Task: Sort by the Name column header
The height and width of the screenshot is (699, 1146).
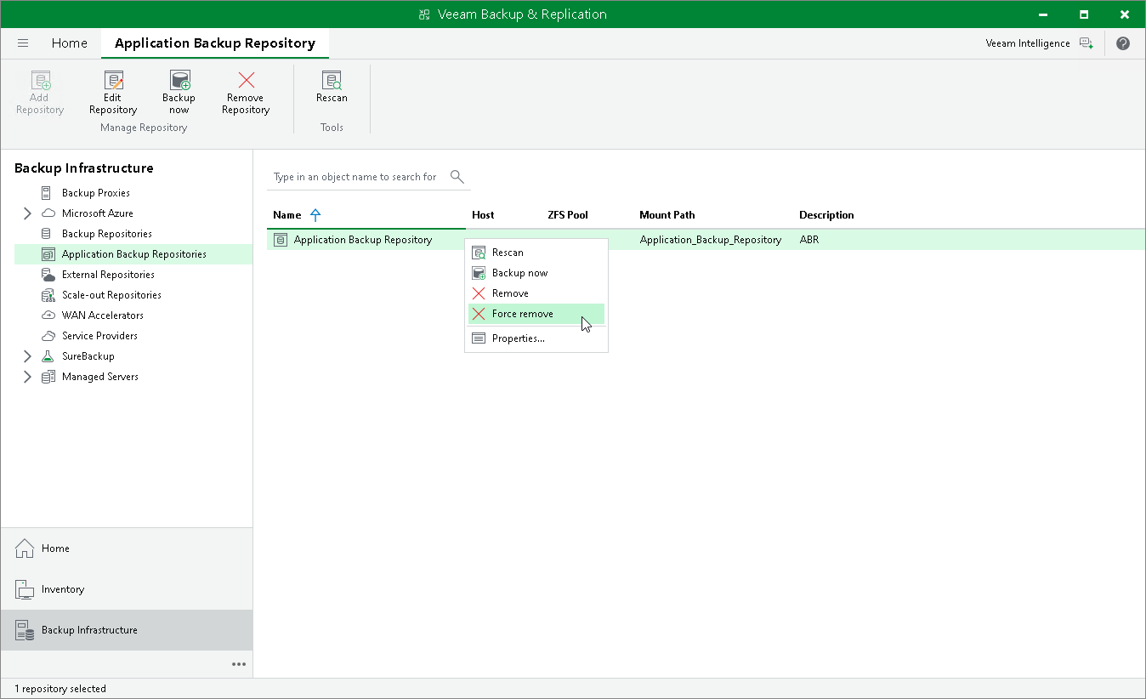Action: 287,215
